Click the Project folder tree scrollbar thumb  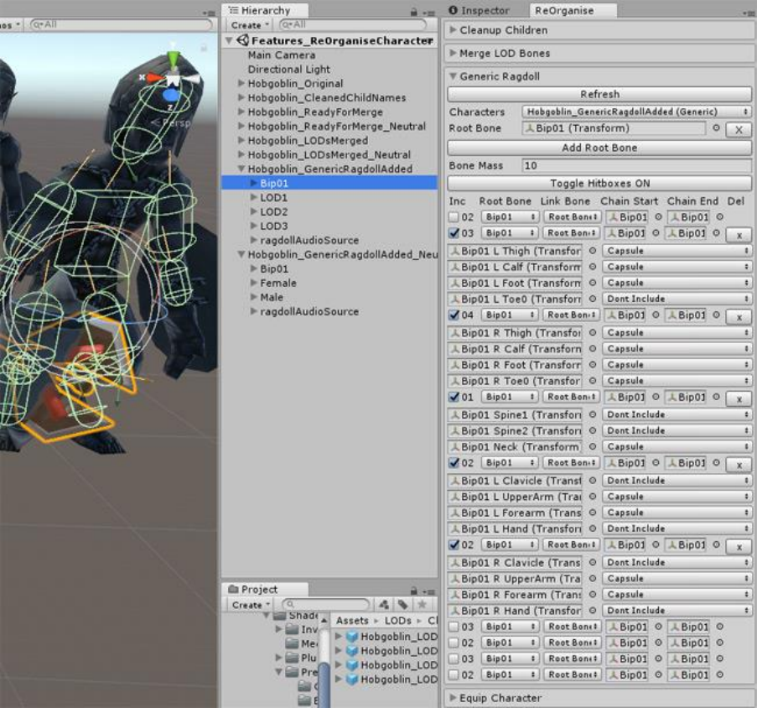(325, 686)
